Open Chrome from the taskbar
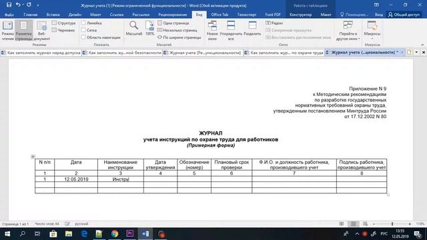This screenshot has width=427, height=240. tap(114, 234)
